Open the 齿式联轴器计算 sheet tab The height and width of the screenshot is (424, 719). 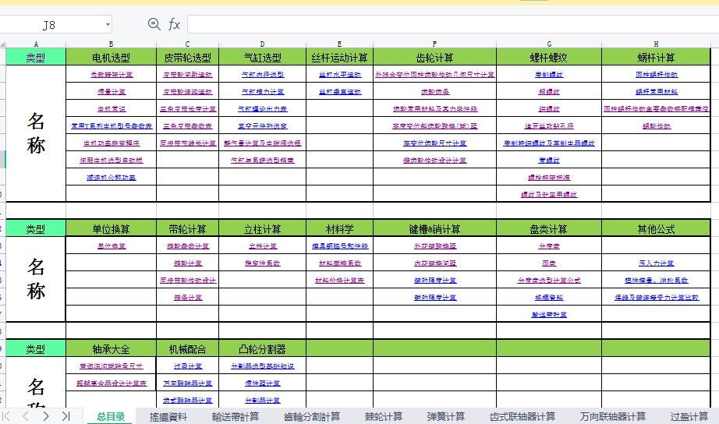coord(522,416)
